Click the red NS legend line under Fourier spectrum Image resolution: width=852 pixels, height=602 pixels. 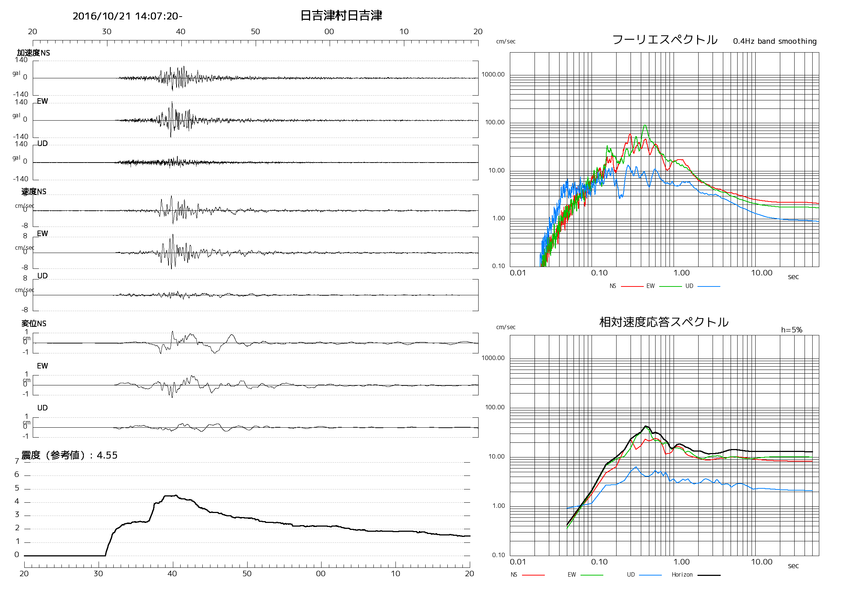[632, 287]
